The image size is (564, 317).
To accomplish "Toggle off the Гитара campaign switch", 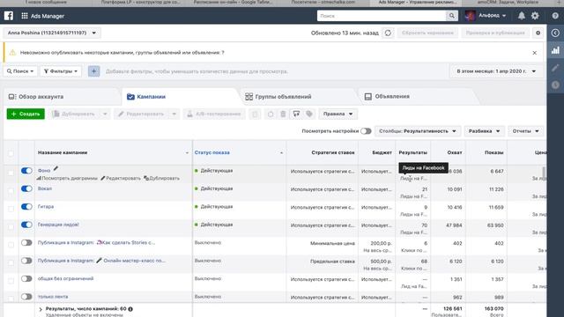I will click(26, 207).
